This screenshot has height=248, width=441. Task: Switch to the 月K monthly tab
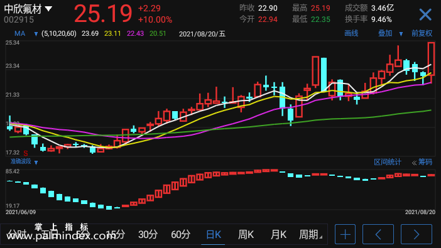[x=278, y=234]
